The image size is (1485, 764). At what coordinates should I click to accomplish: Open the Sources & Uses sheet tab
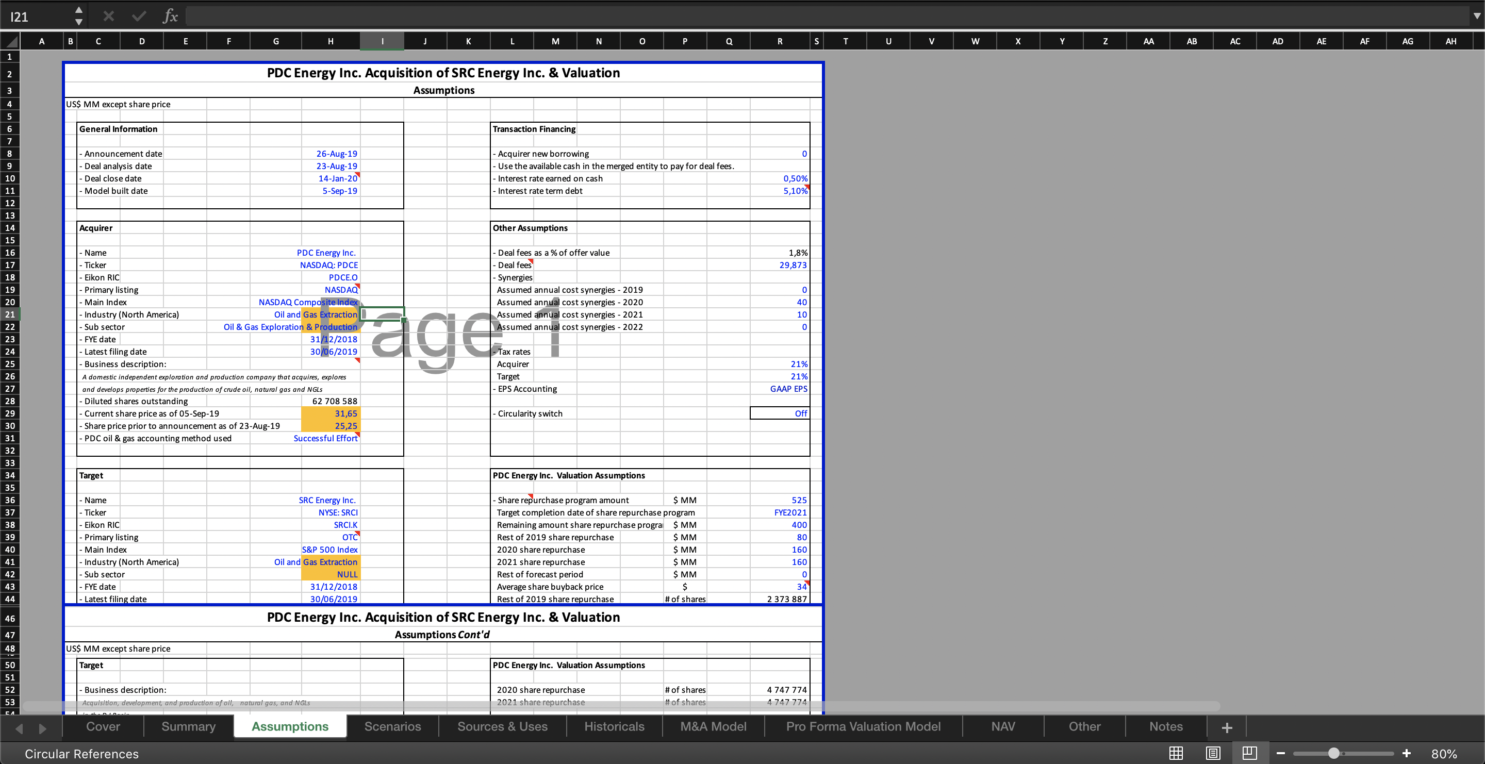point(503,726)
